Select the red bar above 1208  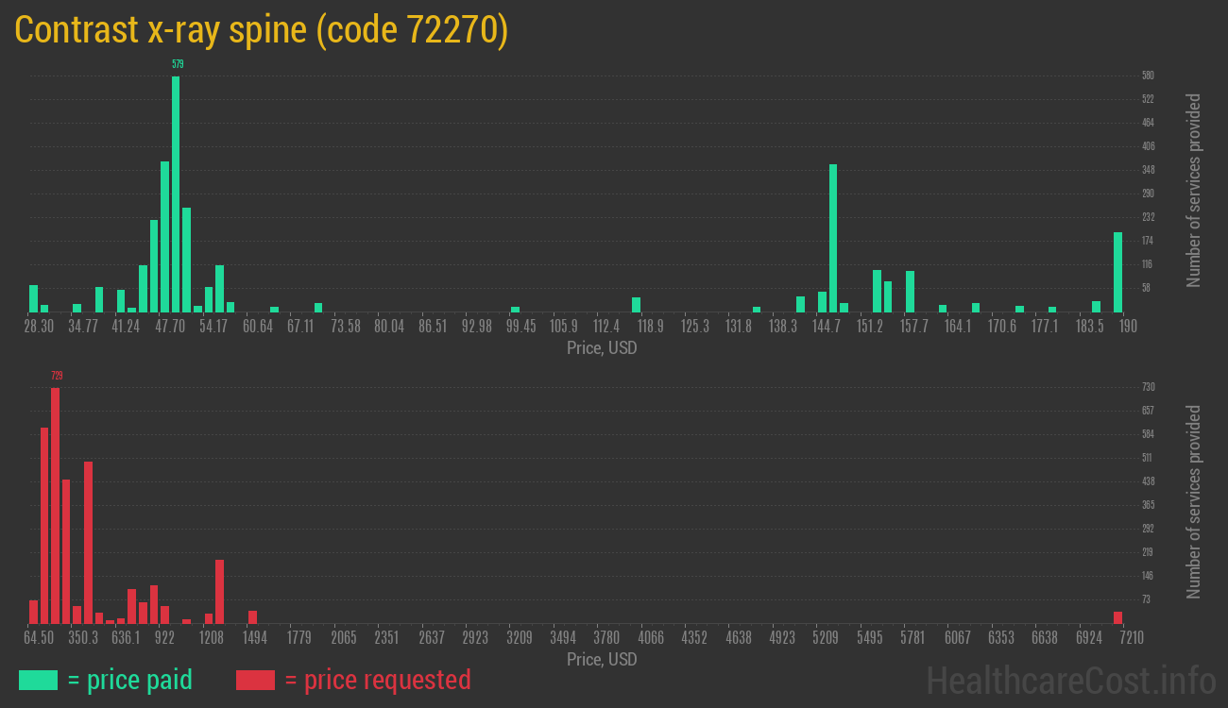[219, 591]
